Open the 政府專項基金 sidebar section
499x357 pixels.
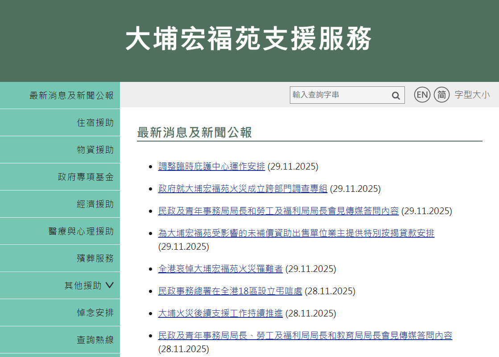pyautogui.click(x=86, y=177)
